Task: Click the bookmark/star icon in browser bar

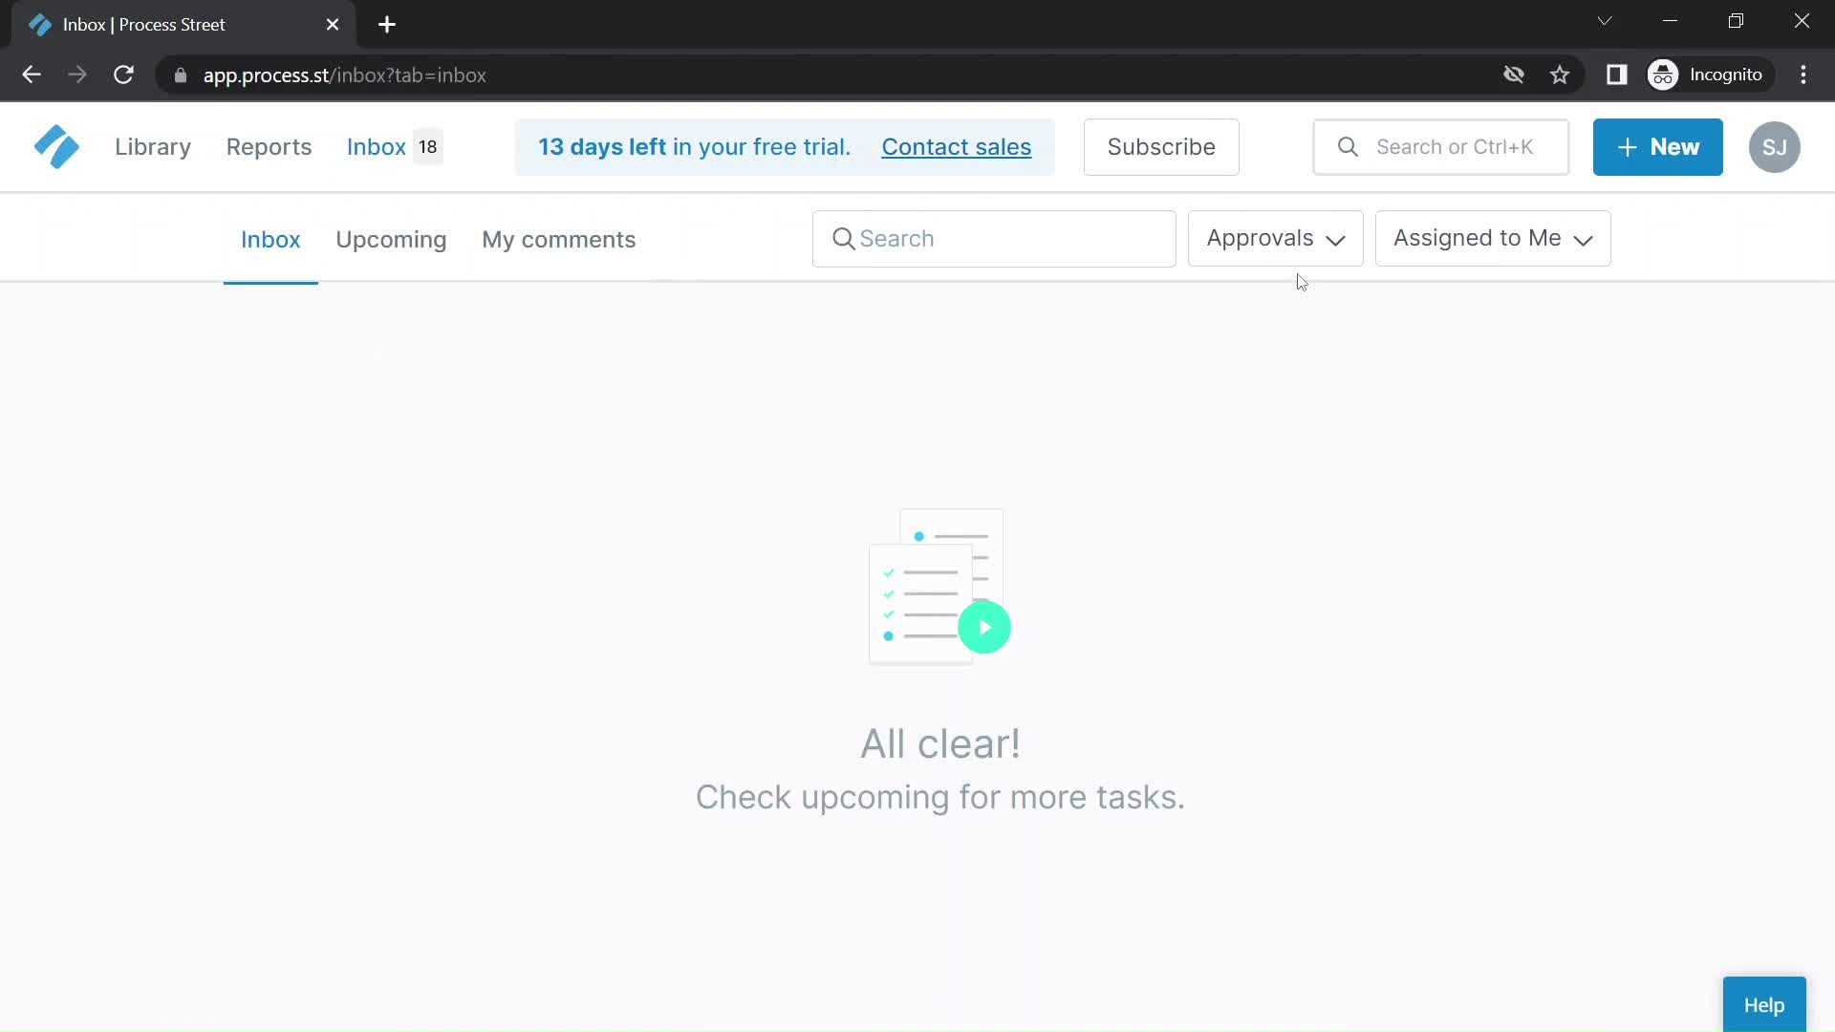Action: coord(1561,75)
